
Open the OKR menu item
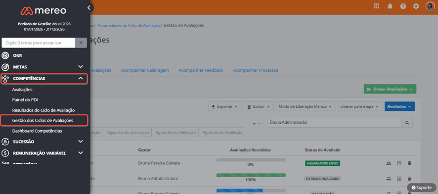point(17,55)
